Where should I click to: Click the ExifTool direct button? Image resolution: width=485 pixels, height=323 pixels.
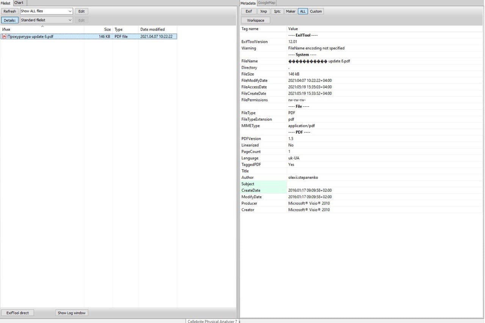click(x=17, y=313)
